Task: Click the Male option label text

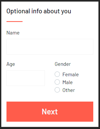Action: (68, 82)
